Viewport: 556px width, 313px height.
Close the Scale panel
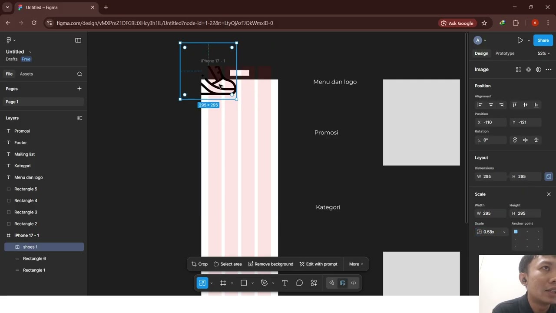549,194
